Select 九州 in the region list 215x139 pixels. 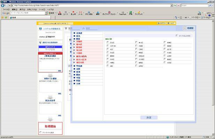pos(78,84)
